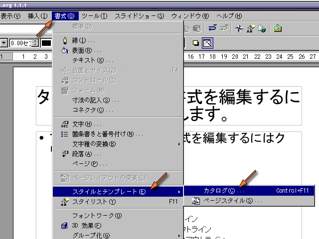Open the 挿入 (Insert) menu
Viewport: 319px width, 239px height.
point(38,16)
